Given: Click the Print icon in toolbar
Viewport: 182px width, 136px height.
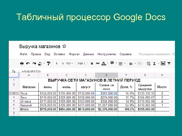Looking at the screenshot, I should pyautogui.click(x=22, y=63).
